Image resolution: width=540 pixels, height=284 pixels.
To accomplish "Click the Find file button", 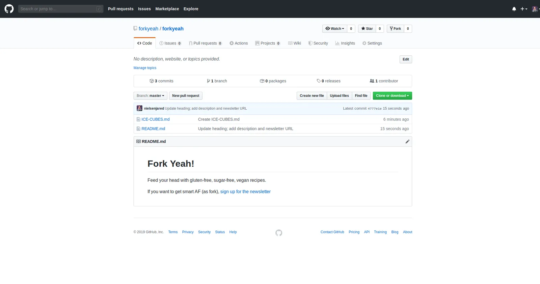I will pyautogui.click(x=361, y=96).
